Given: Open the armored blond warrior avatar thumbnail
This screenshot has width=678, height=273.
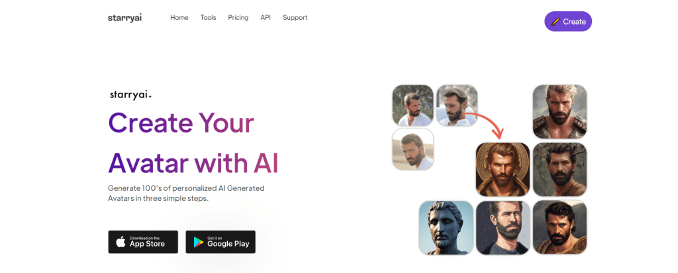Looking at the screenshot, I should (x=559, y=111).
